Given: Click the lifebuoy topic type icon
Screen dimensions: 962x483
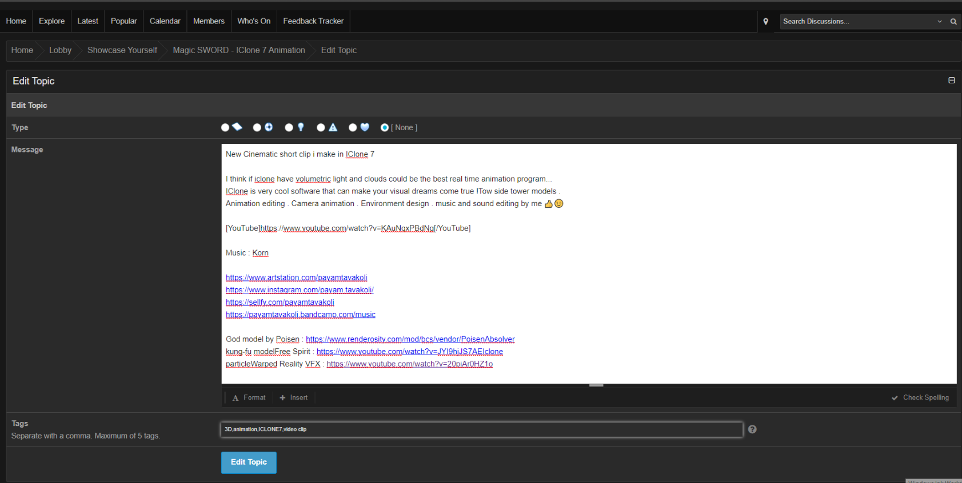Looking at the screenshot, I should click(x=269, y=127).
